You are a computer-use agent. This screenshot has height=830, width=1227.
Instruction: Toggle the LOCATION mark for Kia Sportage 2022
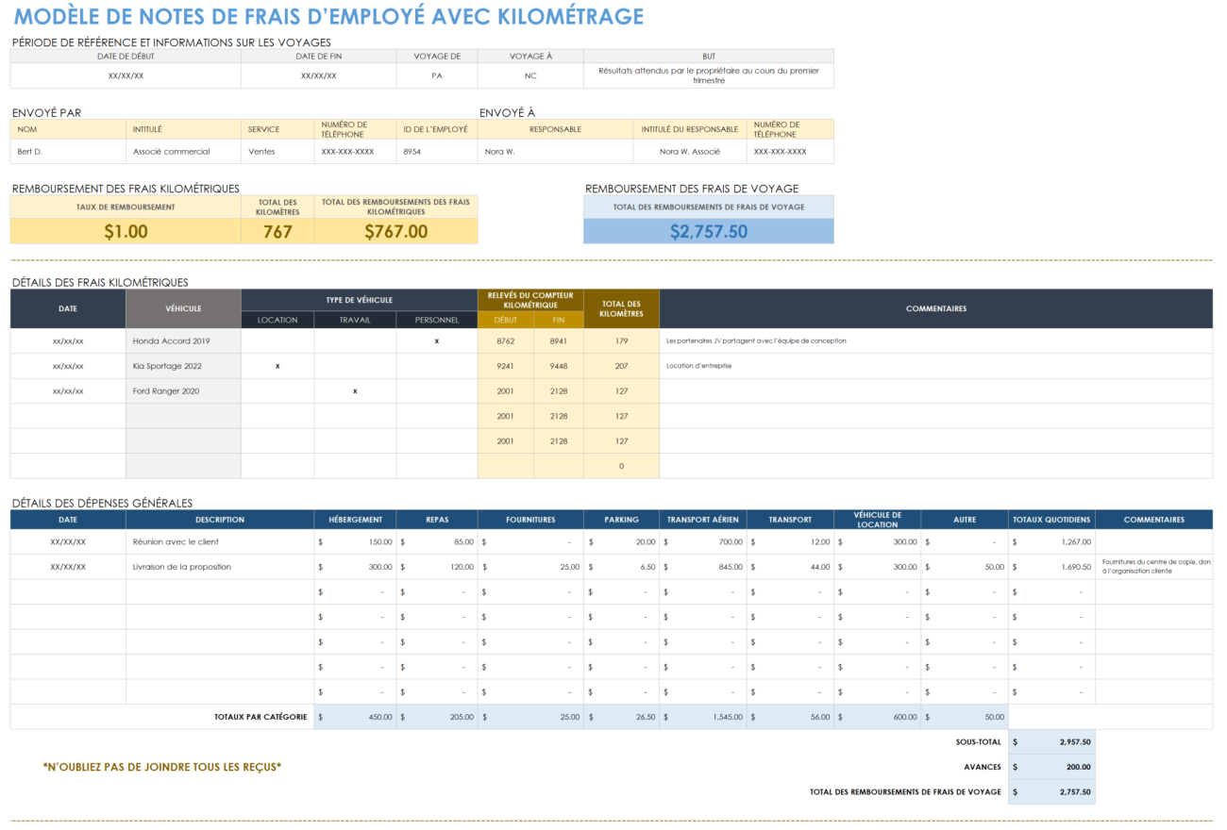[277, 366]
